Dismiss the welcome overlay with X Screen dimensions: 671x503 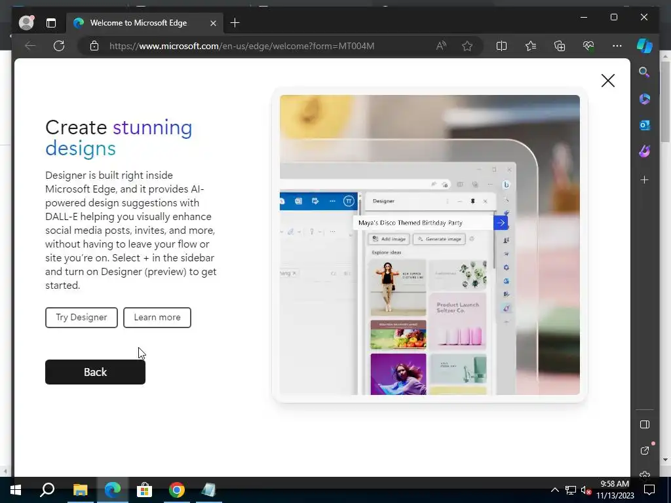[x=607, y=81]
